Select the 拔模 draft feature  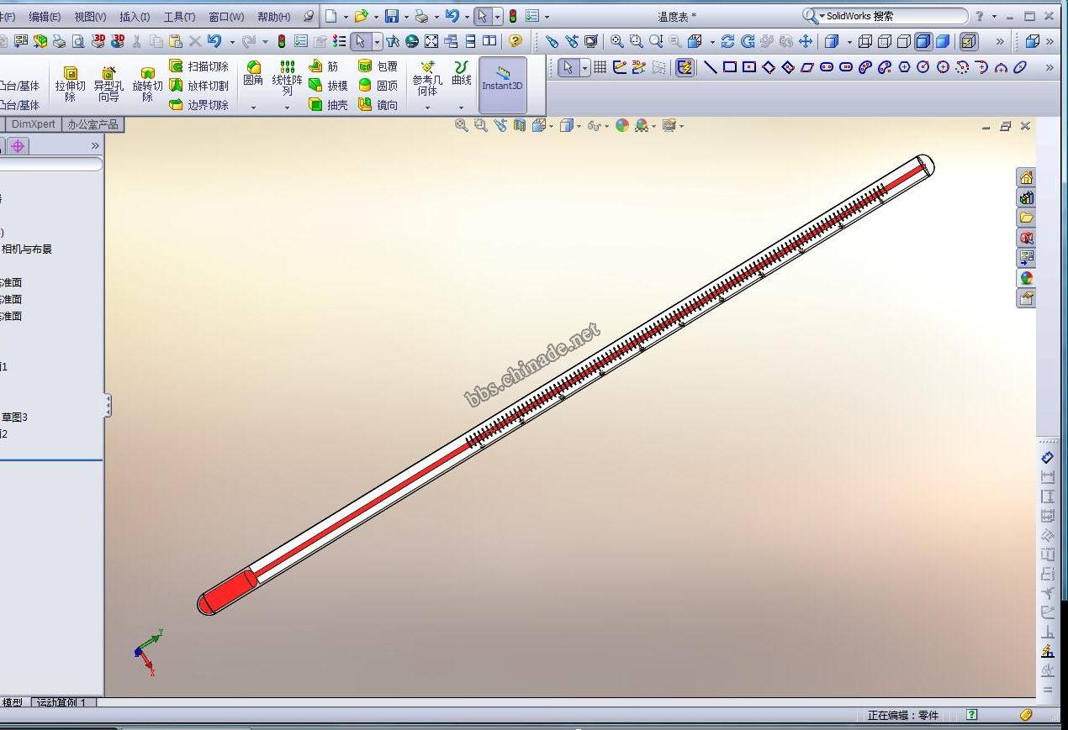(328, 86)
